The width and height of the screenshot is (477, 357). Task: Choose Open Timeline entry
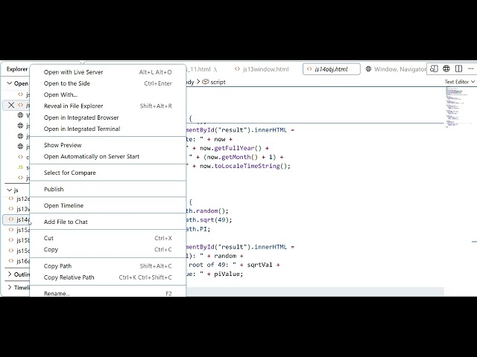(x=108, y=205)
